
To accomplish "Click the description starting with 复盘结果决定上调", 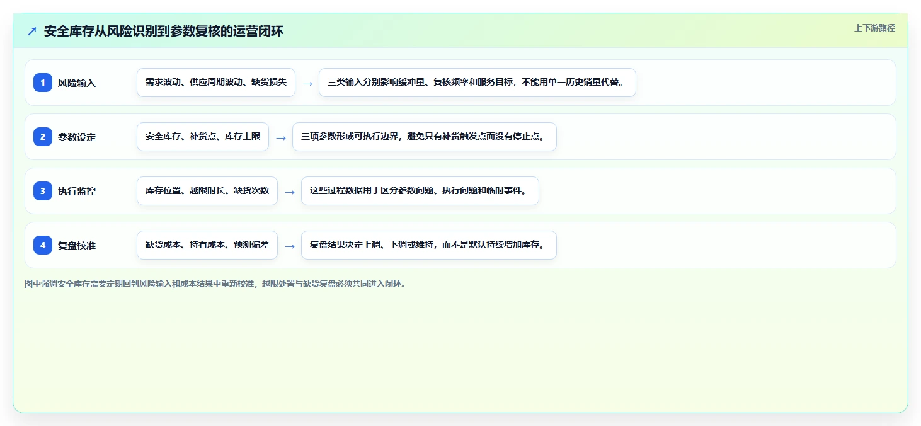I will 429,245.
